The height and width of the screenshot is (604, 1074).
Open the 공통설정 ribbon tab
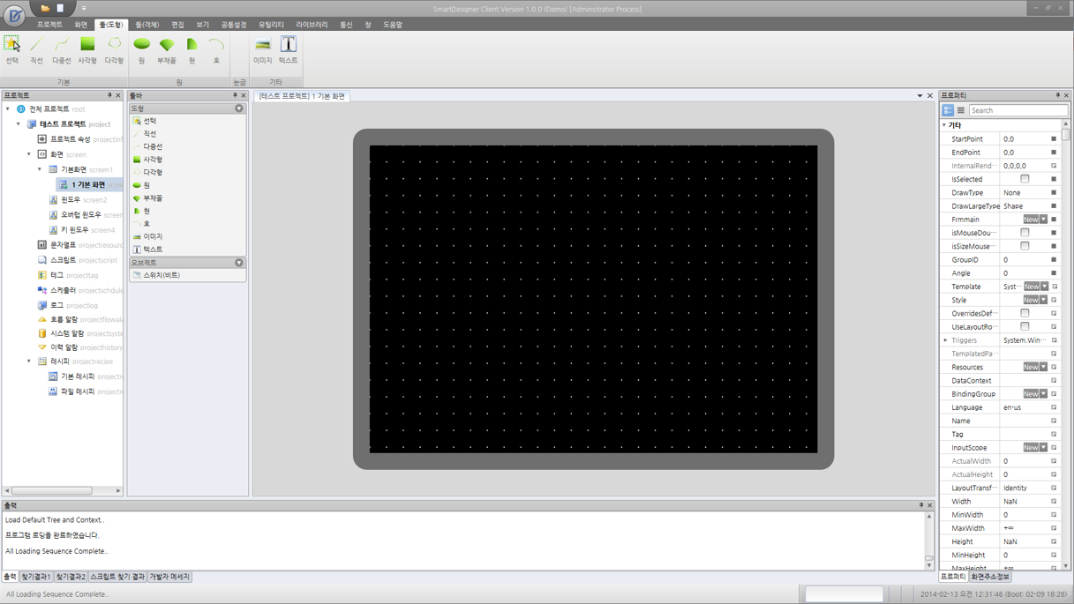click(x=234, y=25)
